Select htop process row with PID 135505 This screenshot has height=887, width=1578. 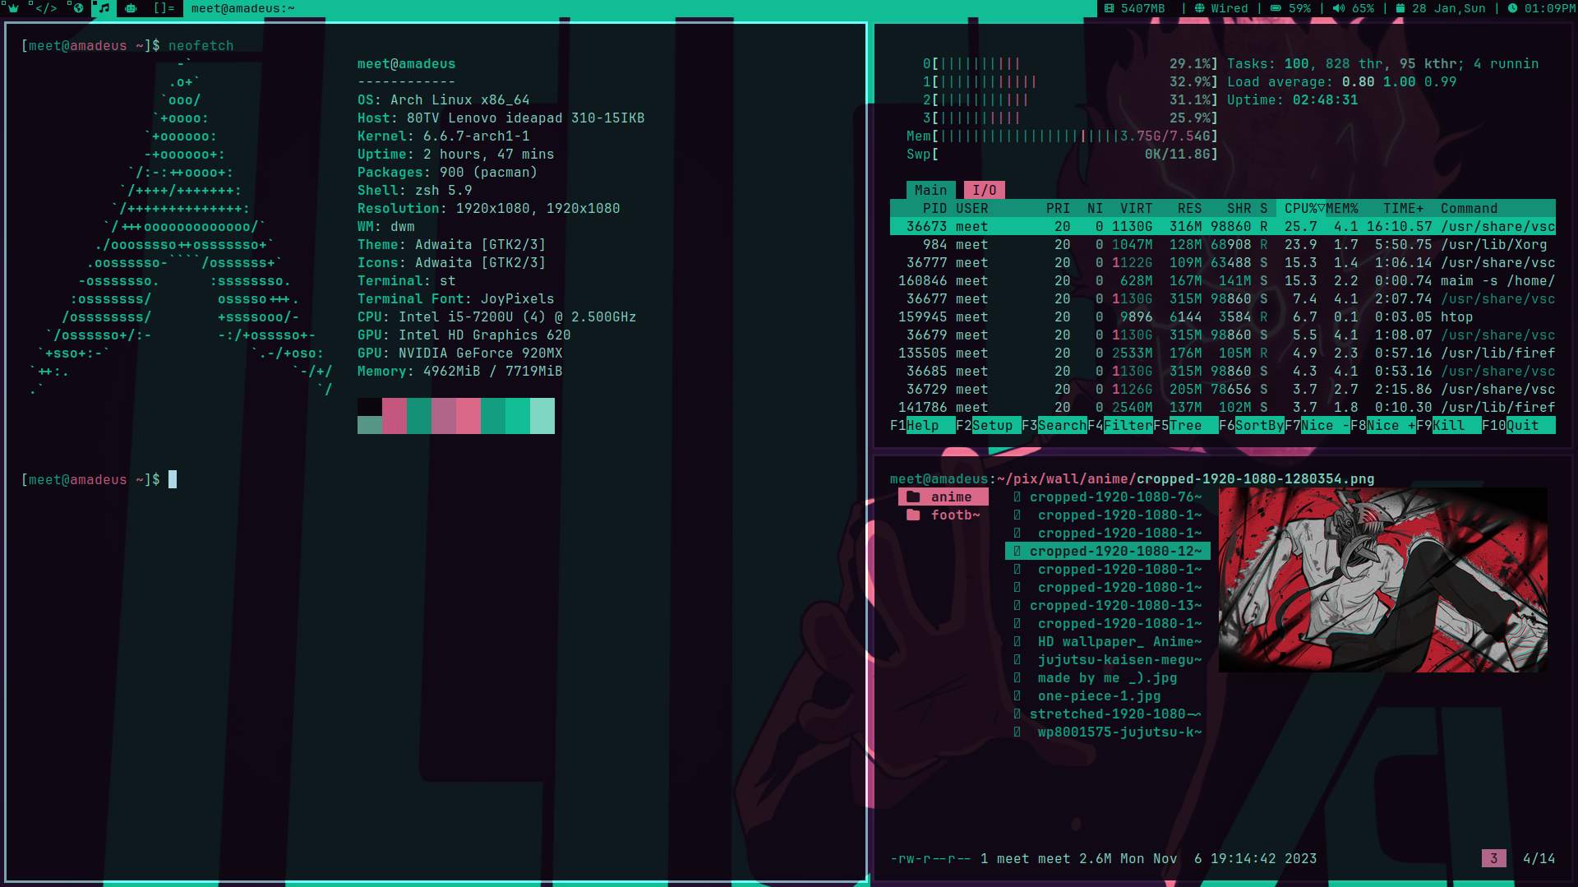1222,353
